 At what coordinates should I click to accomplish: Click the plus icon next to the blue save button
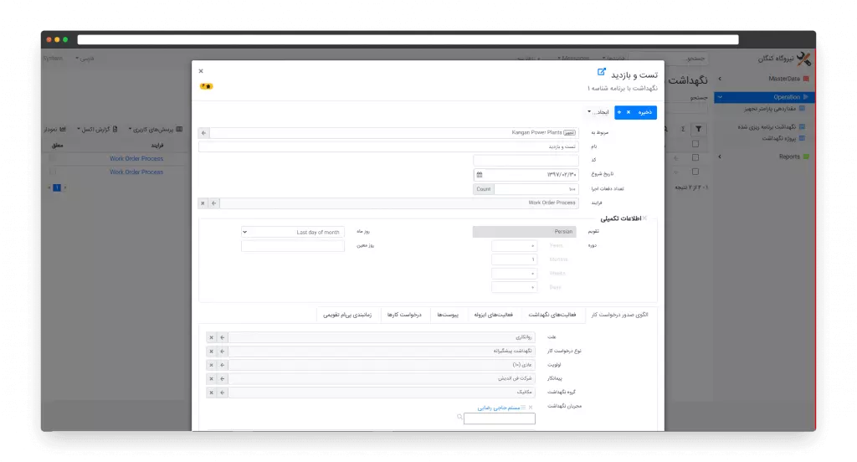point(619,111)
